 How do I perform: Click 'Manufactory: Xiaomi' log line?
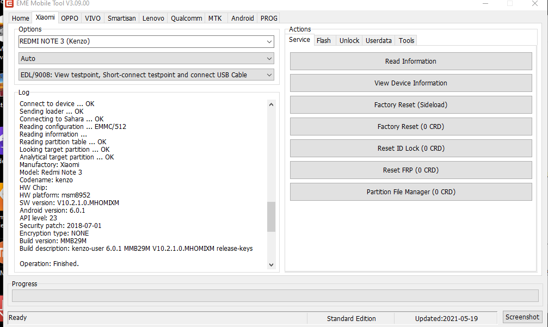click(50, 164)
